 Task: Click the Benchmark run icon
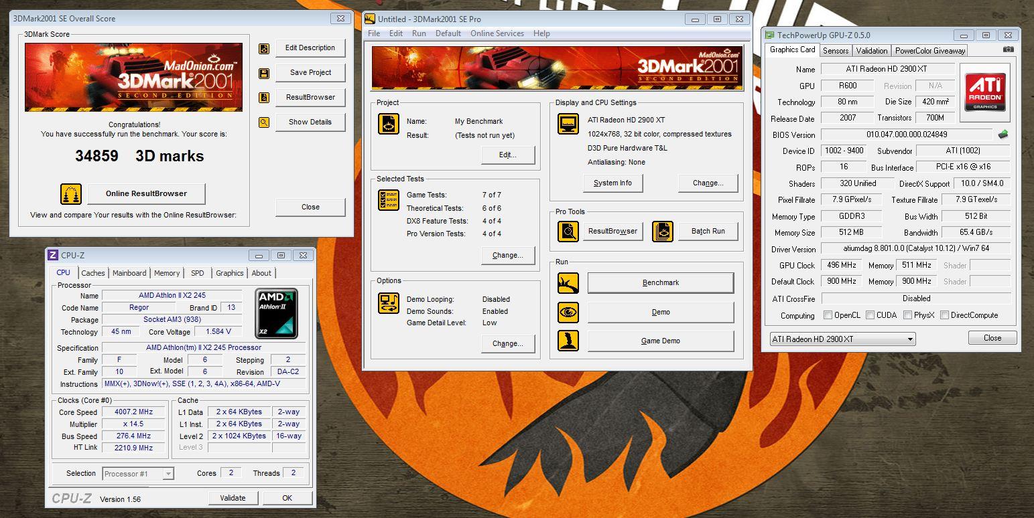click(568, 283)
